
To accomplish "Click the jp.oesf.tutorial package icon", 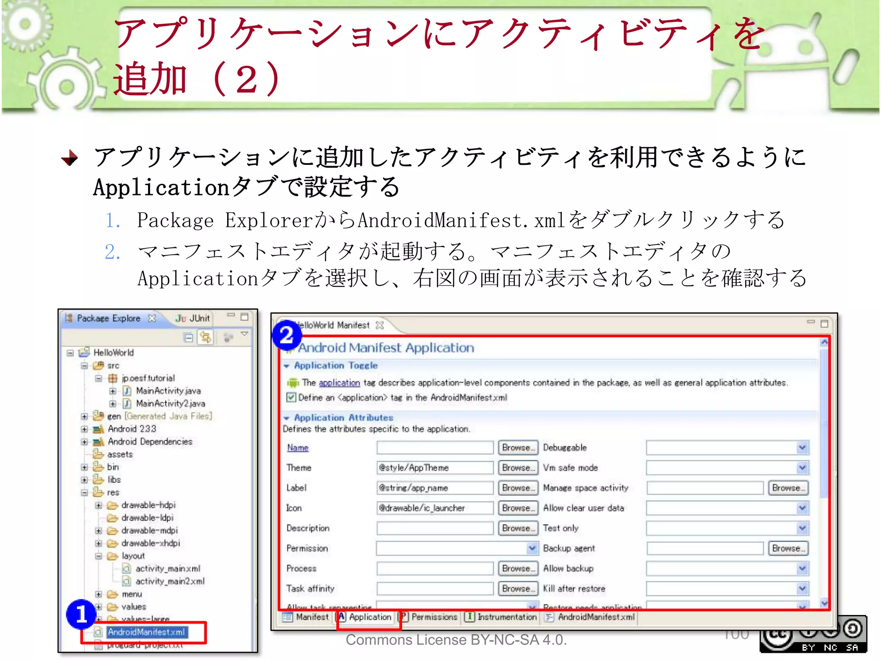I will (113, 378).
